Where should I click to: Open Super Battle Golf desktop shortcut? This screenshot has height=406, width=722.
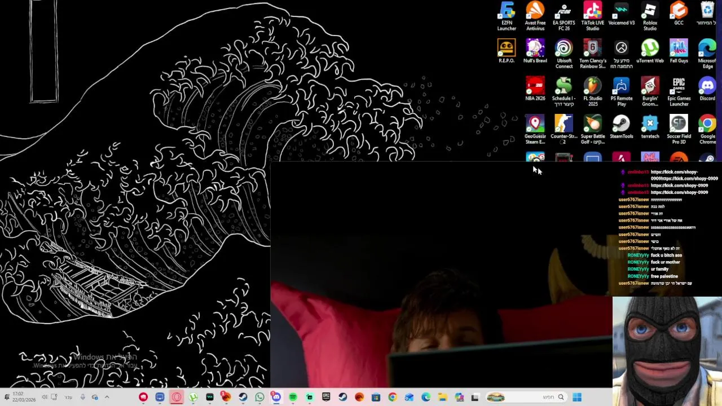(593, 130)
